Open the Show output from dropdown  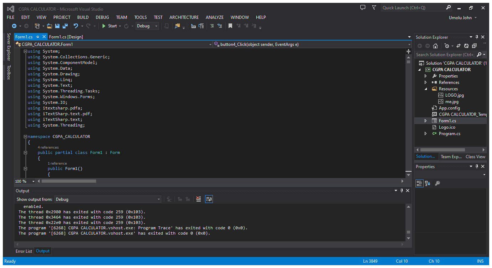[158, 199]
